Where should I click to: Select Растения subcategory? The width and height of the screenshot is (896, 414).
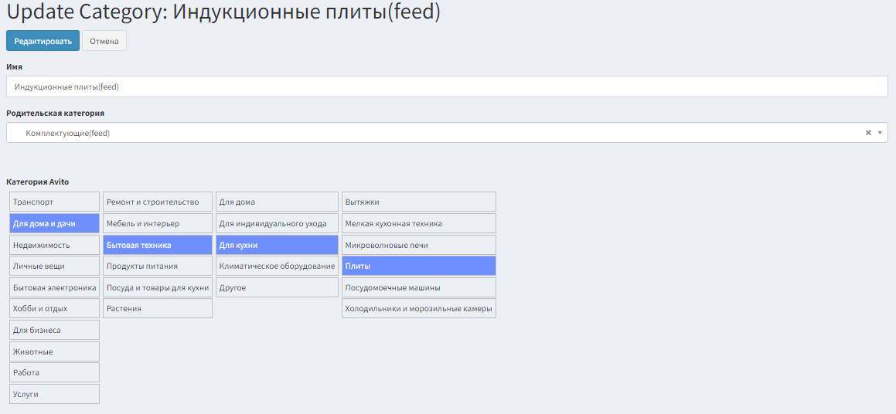158,308
